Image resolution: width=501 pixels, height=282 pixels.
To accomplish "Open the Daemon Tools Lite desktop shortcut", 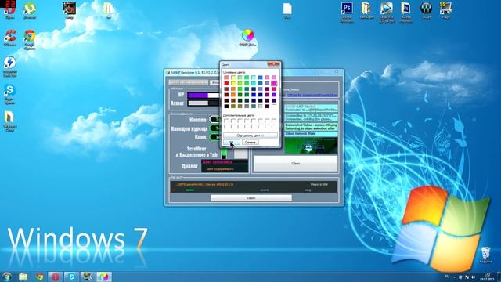I will click(10, 66).
